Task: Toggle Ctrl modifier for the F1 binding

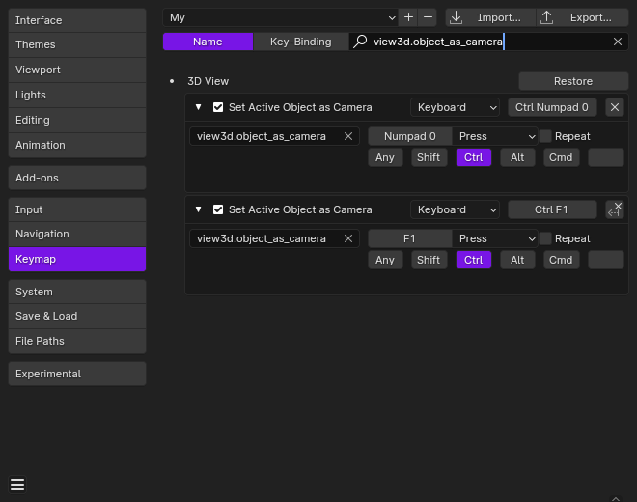Action: coord(474,260)
